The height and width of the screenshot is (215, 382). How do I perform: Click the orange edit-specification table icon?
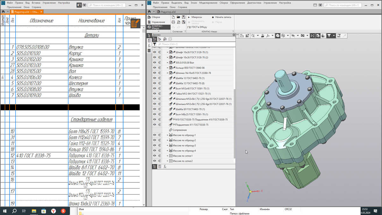[x=135, y=23]
